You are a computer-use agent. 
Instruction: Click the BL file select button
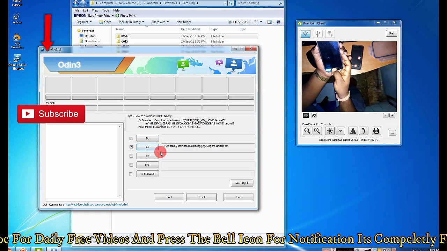click(x=147, y=138)
